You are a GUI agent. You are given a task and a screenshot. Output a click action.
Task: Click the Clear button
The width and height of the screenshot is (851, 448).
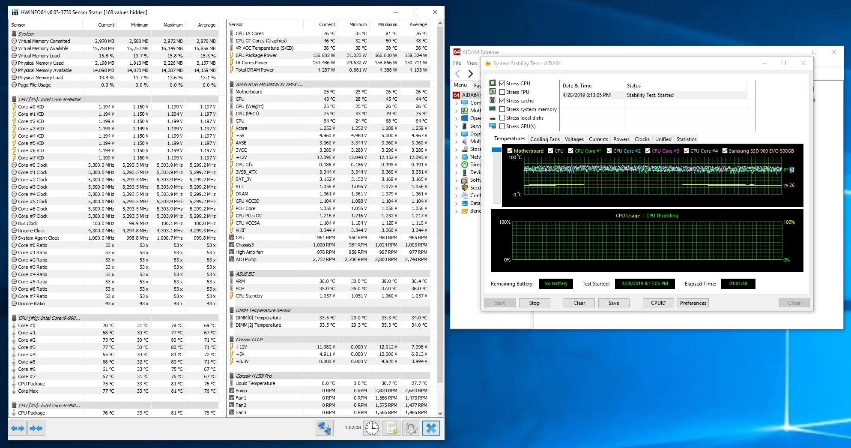[579, 303]
